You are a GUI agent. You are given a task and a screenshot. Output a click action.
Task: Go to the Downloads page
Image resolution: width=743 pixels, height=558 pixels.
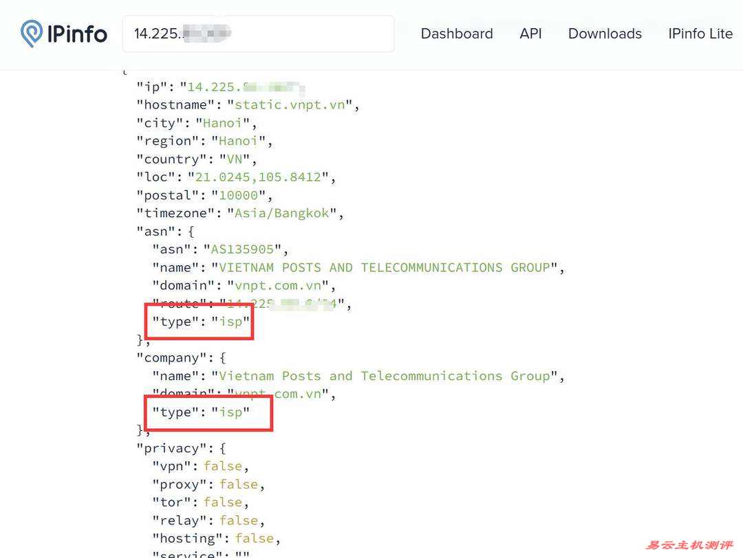(x=605, y=34)
